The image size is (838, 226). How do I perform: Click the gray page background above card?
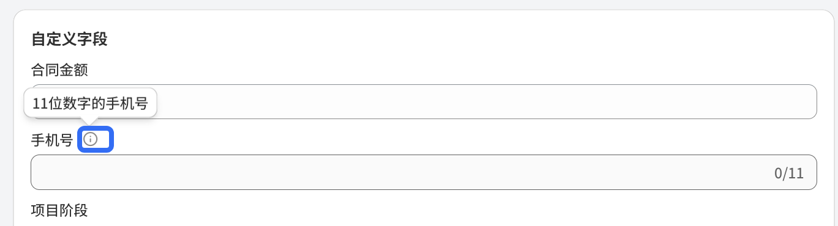pyautogui.click(x=419, y=4)
